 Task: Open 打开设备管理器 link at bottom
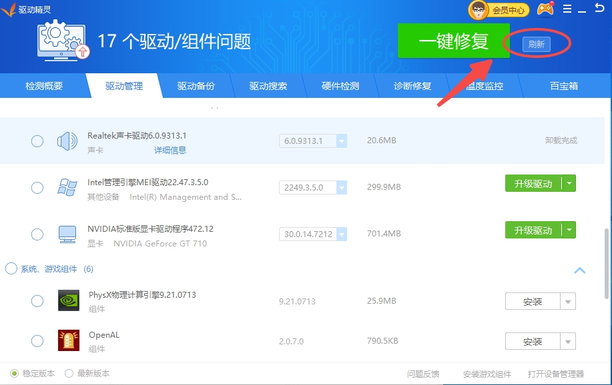(555, 374)
